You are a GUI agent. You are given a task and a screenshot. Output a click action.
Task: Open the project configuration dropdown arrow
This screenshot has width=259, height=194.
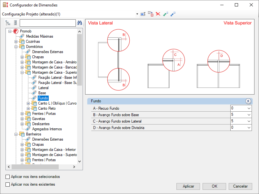point(137,14)
